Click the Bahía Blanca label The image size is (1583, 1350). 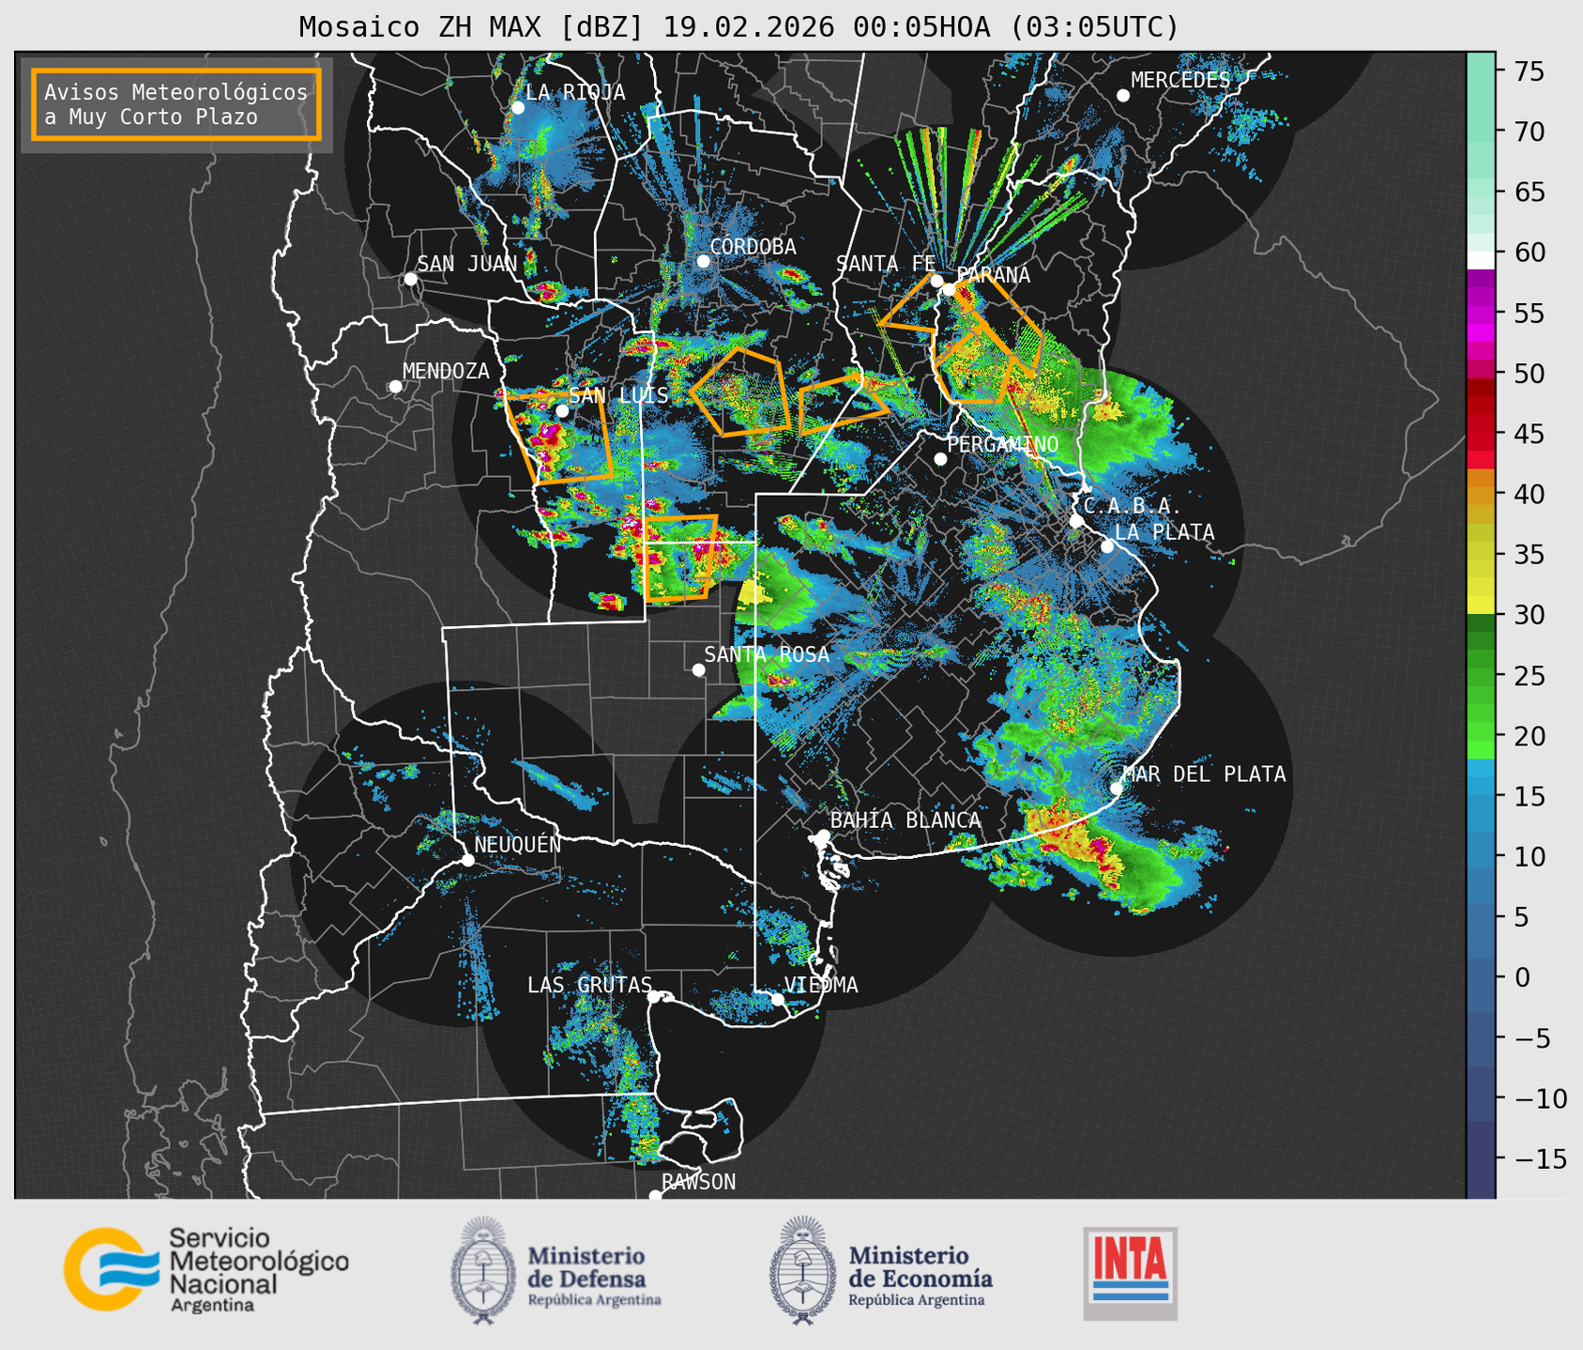pyautogui.click(x=906, y=821)
